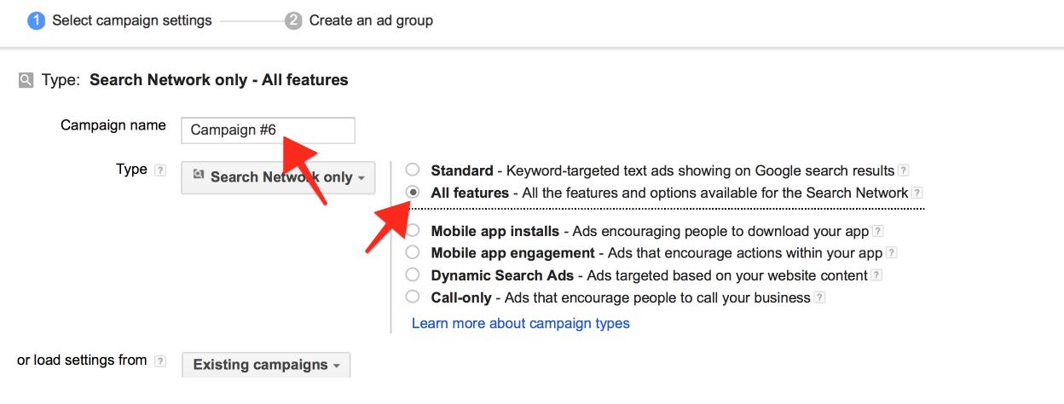Image resolution: width=1064 pixels, height=404 pixels.
Task: Click the Mobile app installs label text
Action: click(x=495, y=232)
